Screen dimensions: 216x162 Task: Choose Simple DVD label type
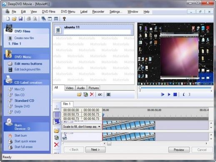point(22,106)
